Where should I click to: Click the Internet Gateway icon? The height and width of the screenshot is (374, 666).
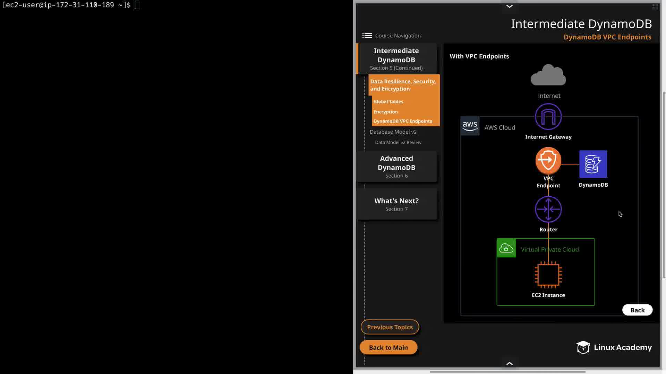point(548,117)
